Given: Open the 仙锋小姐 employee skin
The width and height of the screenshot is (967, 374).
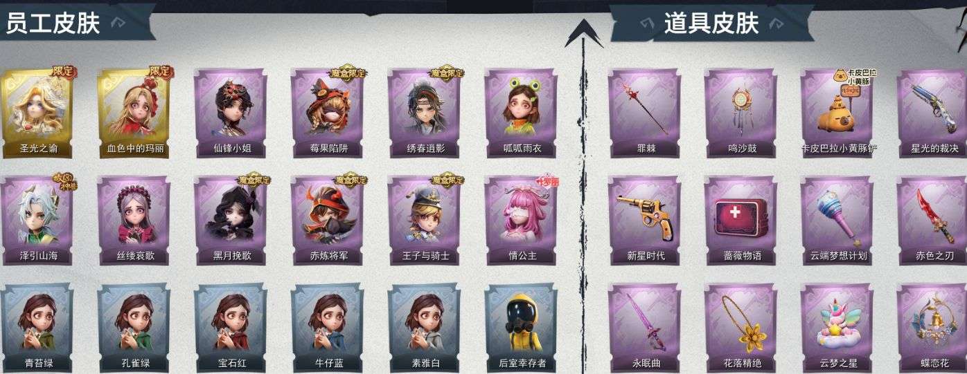Looking at the screenshot, I should [230, 113].
